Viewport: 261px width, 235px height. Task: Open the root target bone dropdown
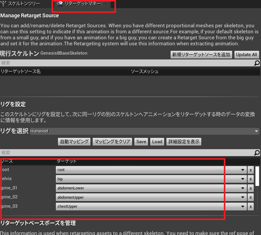(x=151, y=170)
